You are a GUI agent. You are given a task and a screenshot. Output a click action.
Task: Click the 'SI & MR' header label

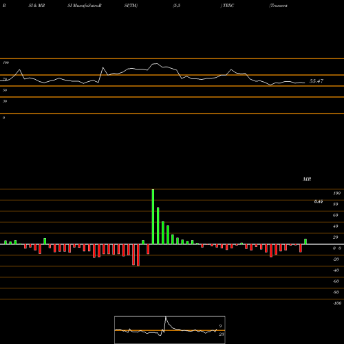[x=36, y=6]
